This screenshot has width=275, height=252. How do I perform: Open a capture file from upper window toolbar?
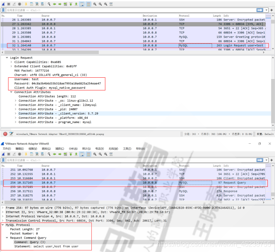[26, 4]
